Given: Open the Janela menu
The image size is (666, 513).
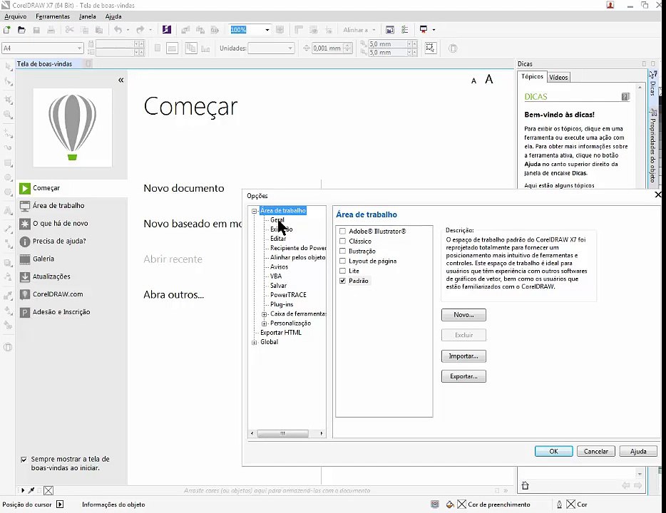Looking at the screenshot, I should [87, 16].
